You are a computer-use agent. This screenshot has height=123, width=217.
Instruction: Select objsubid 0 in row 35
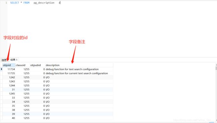(37, 106)
